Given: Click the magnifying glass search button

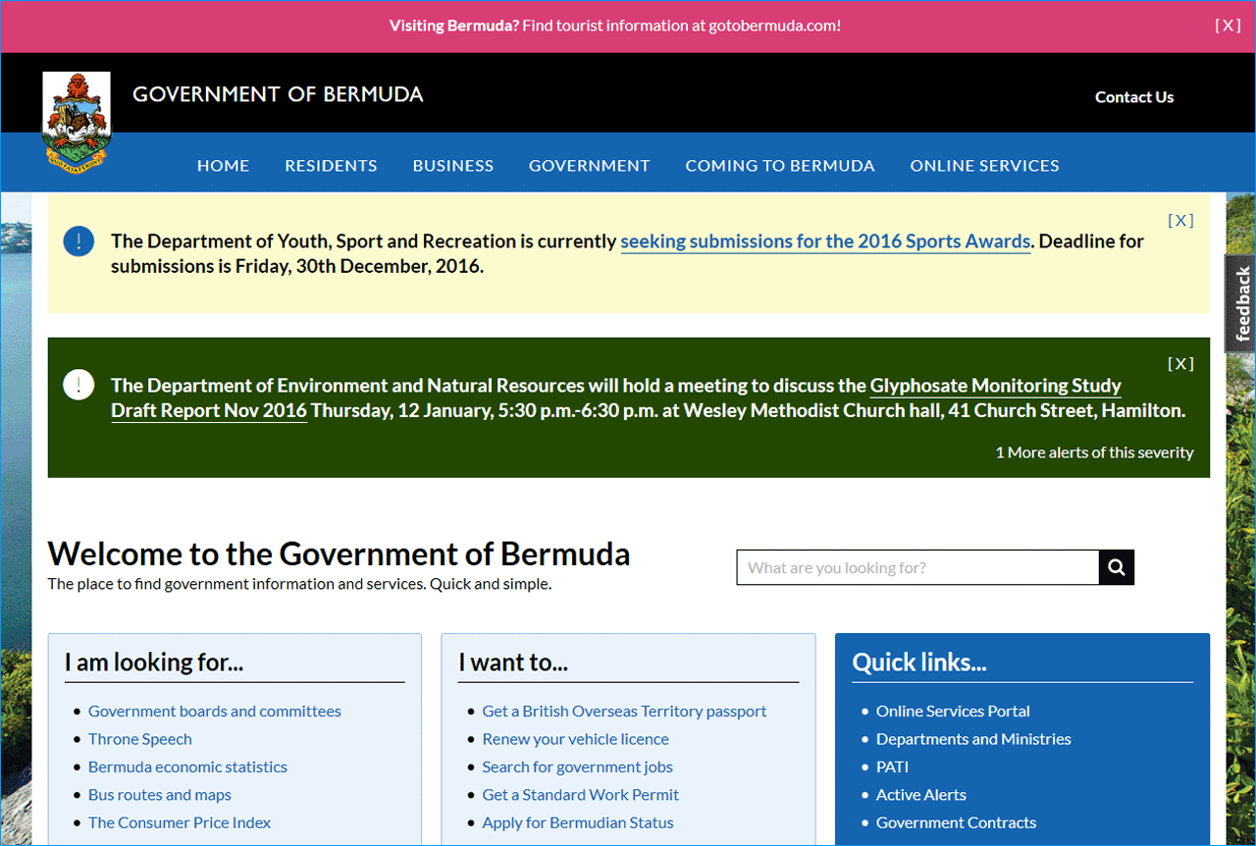Looking at the screenshot, I should [x=1116, y=567].
